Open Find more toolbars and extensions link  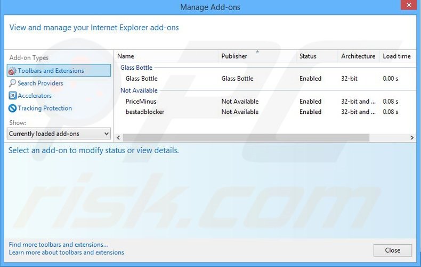point(58,245)
